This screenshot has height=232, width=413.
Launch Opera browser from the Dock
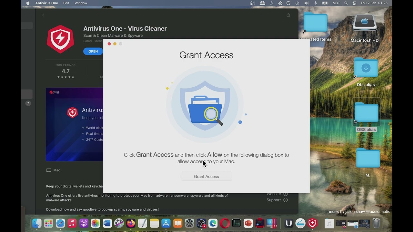tap(225, 223)
